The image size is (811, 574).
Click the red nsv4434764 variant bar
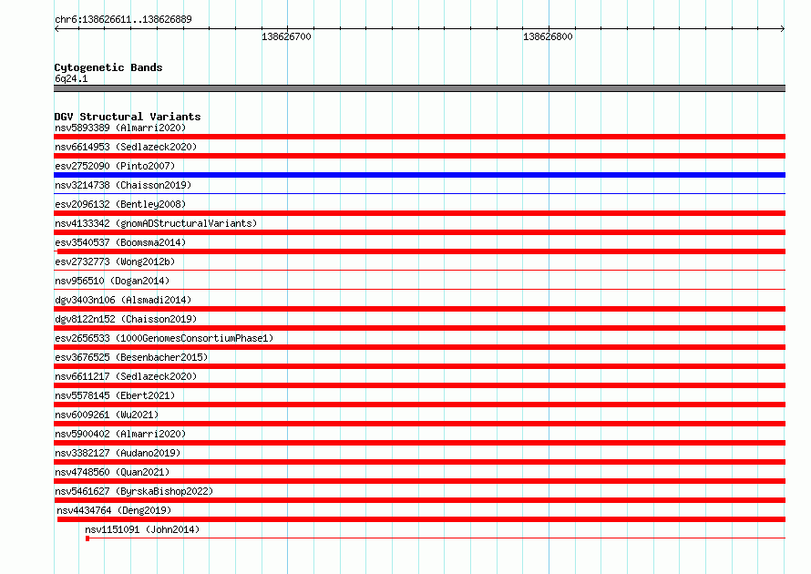click(x=421, y=519)
